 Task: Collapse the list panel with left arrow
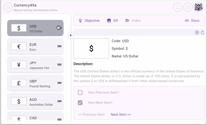click(x=71, y=35)
